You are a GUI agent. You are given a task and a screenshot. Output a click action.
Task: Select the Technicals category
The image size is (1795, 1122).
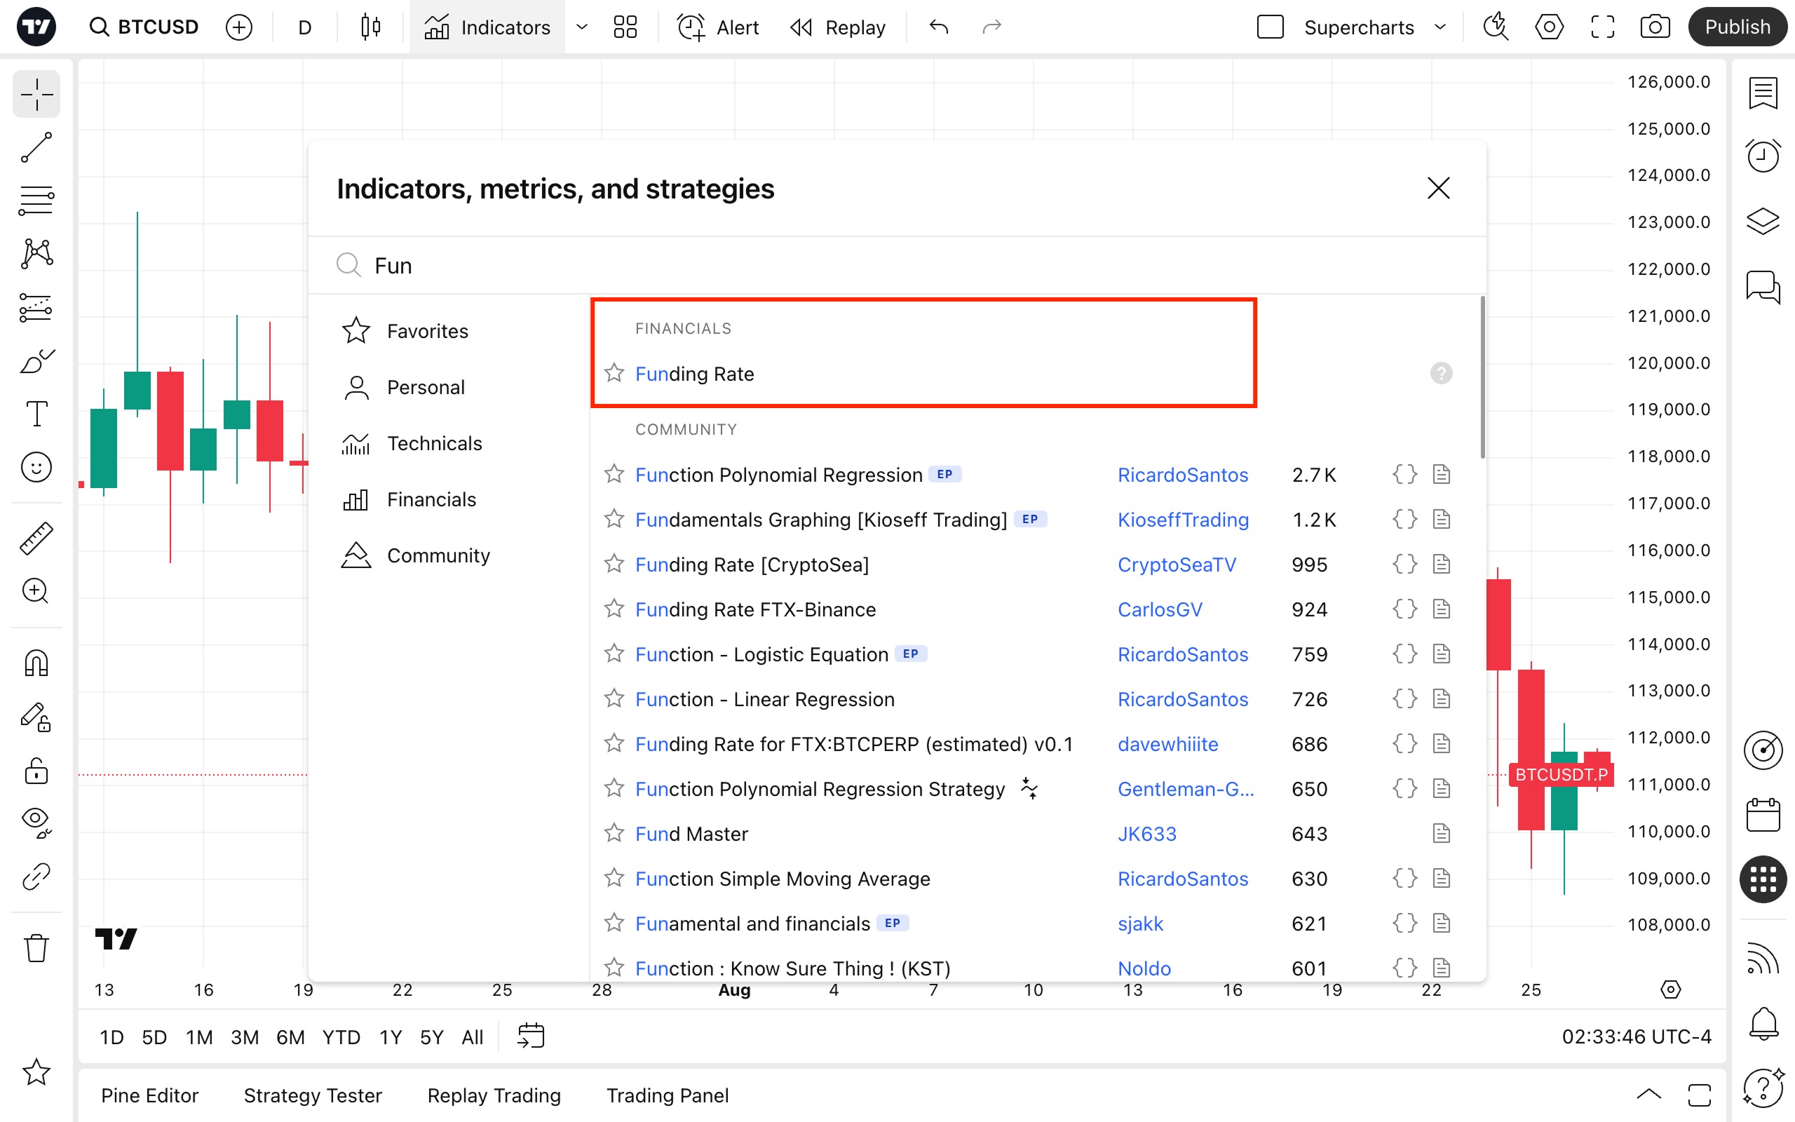pos(434,443)
